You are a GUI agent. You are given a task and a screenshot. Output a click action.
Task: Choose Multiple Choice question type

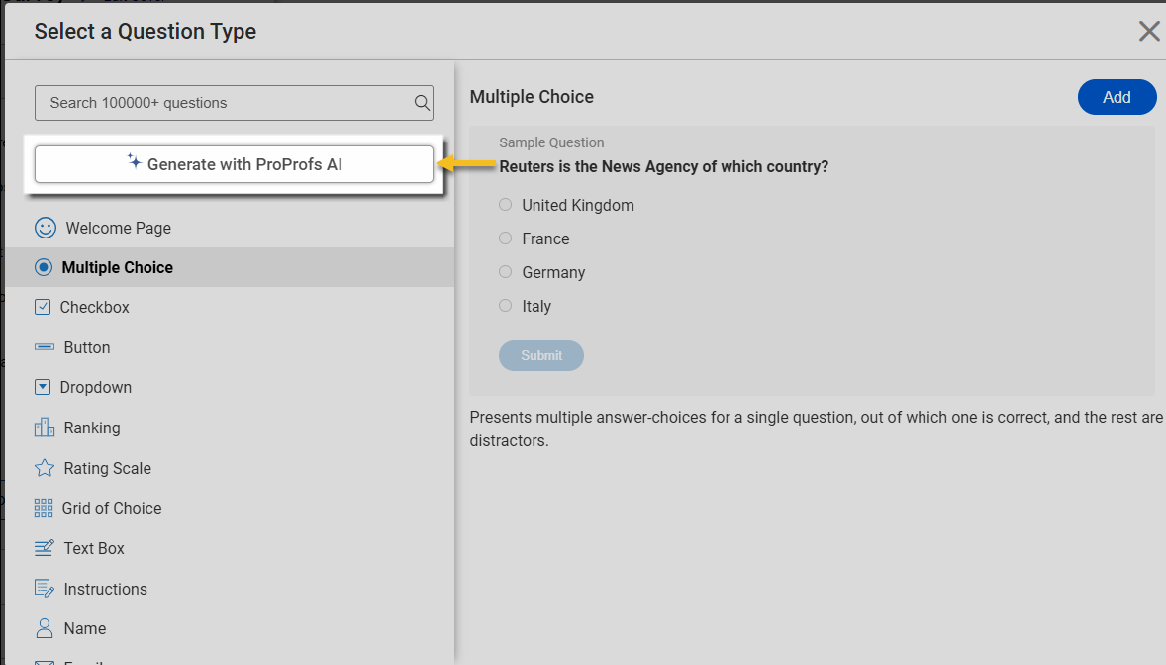(230, 267)
